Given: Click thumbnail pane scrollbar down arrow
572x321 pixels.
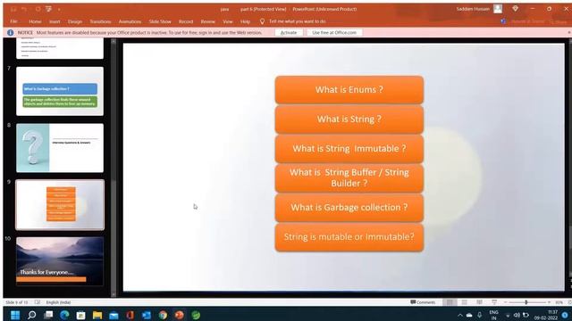Looking at the screenshot, I should (x=114, y=294).
